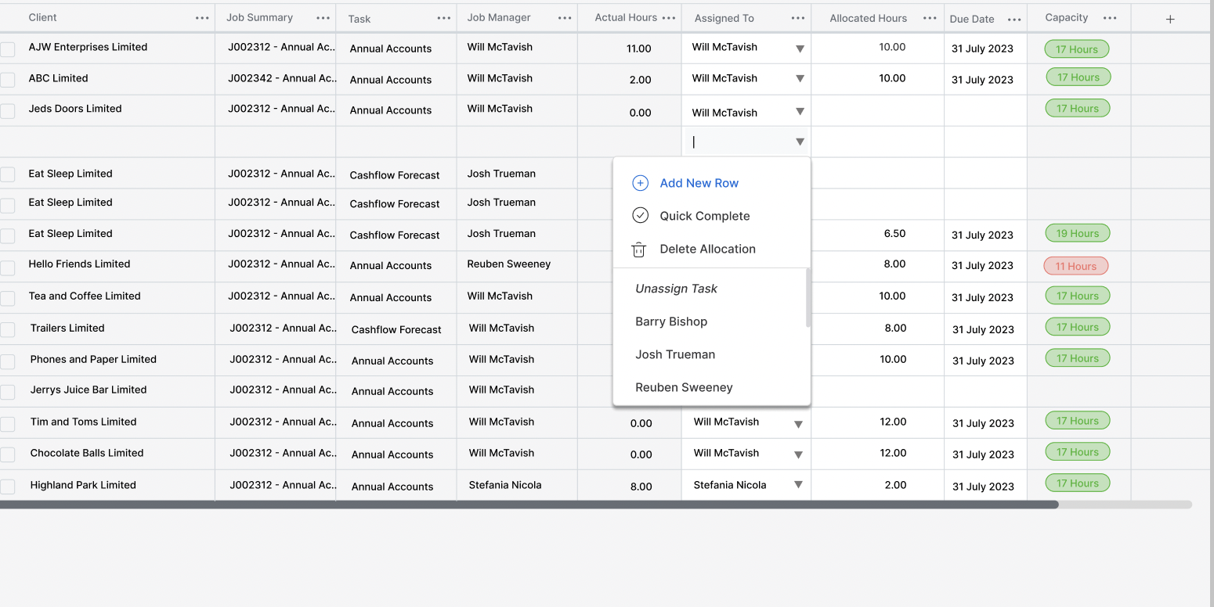Tick checkbox for Hello Friends Limited

point(7,268)
